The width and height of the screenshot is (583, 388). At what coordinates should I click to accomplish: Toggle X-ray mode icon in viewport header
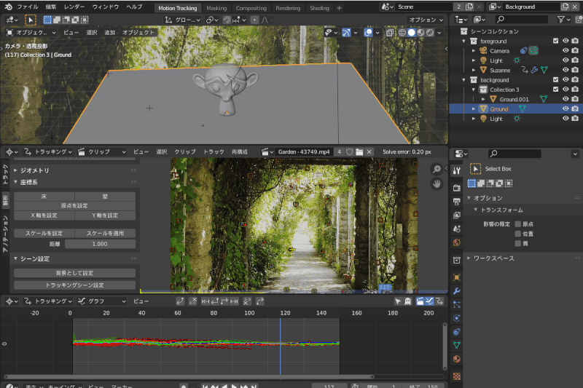click(x=389, y=33)
